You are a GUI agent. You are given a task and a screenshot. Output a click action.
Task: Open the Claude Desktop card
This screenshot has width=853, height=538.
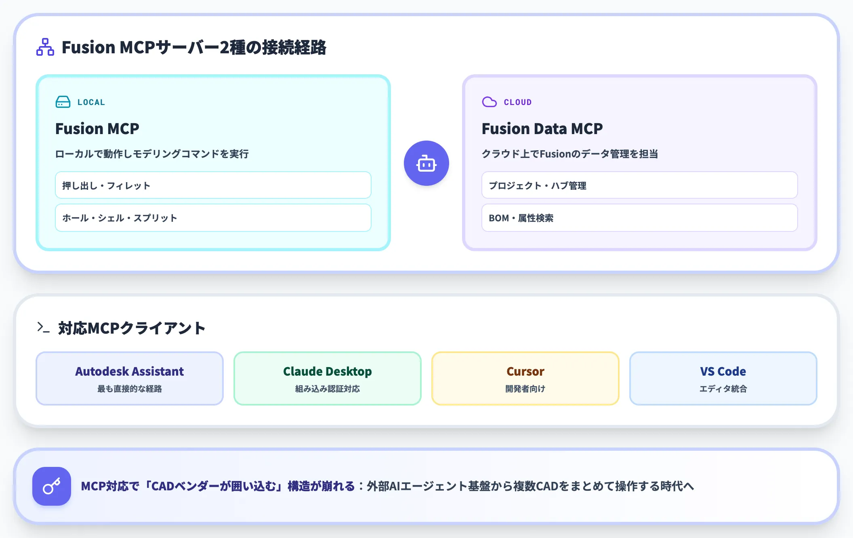[x=328, y=378]
